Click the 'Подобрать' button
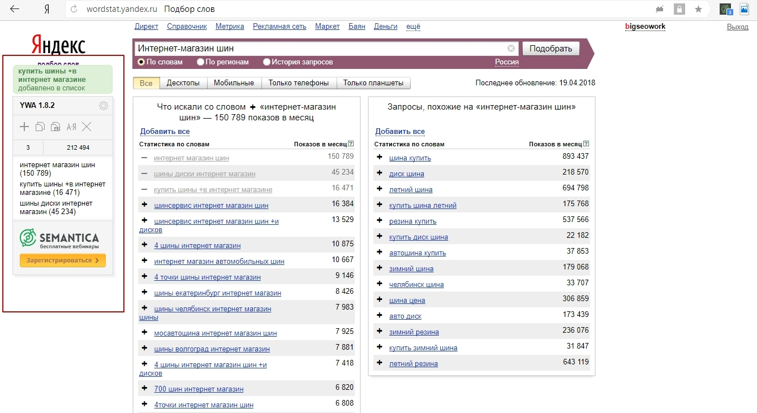The height and width of the screenshot is (413, 757). 551,49
